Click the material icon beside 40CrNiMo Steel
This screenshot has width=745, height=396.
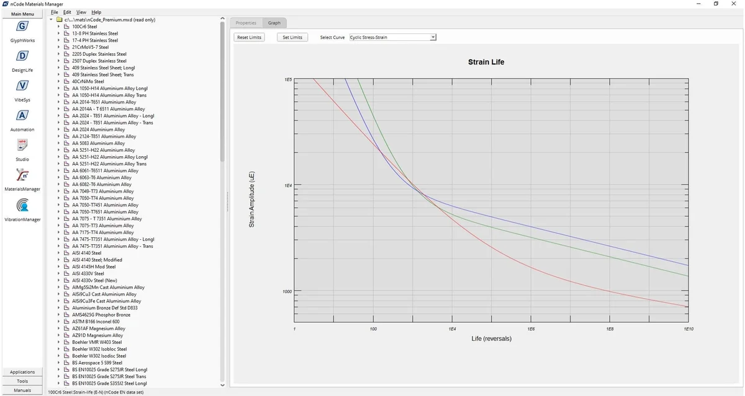click(66, 81)
